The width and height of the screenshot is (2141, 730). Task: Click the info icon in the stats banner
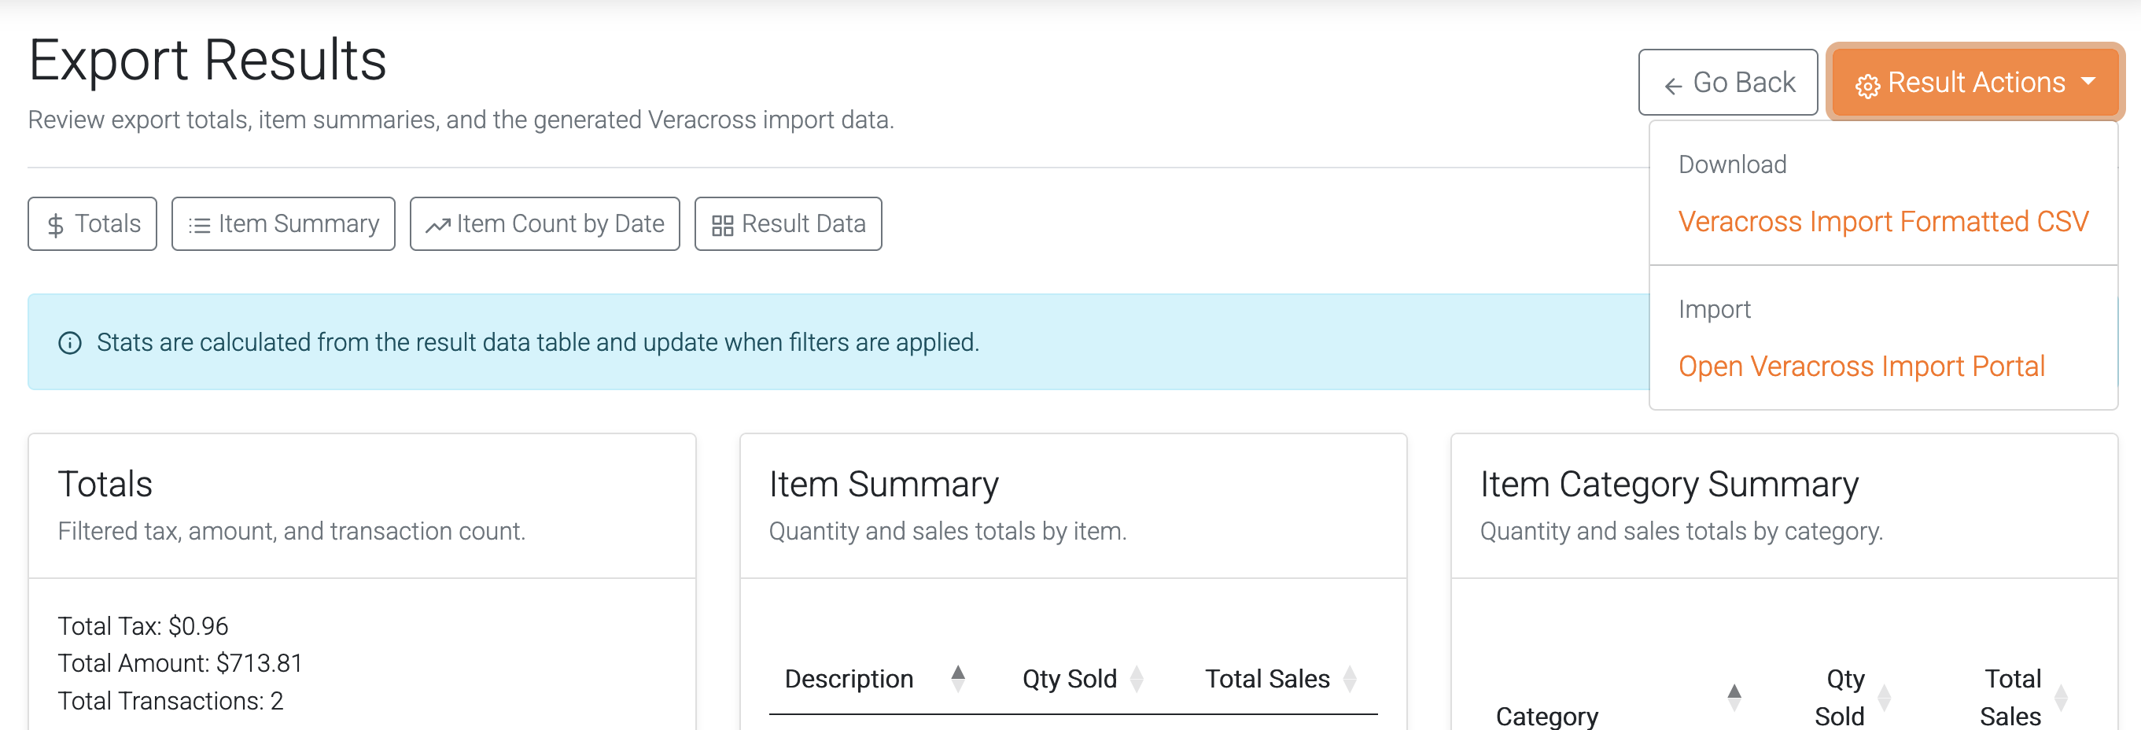pos(70,342)
